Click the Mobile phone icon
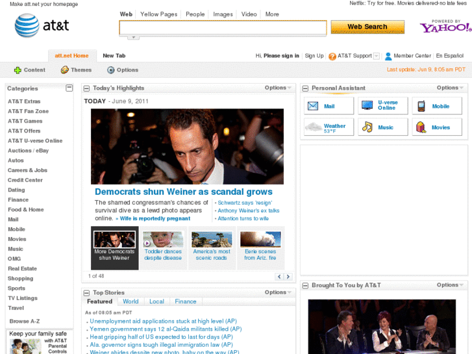The image size is (472, 354). click(x=421, y=106)
